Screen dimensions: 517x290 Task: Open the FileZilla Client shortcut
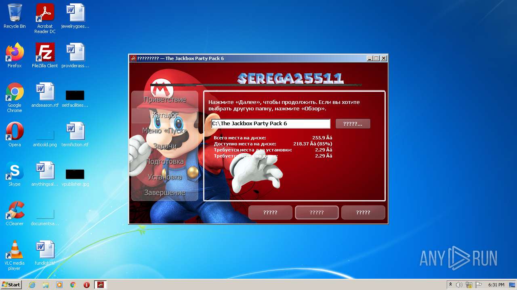[45, 56]
